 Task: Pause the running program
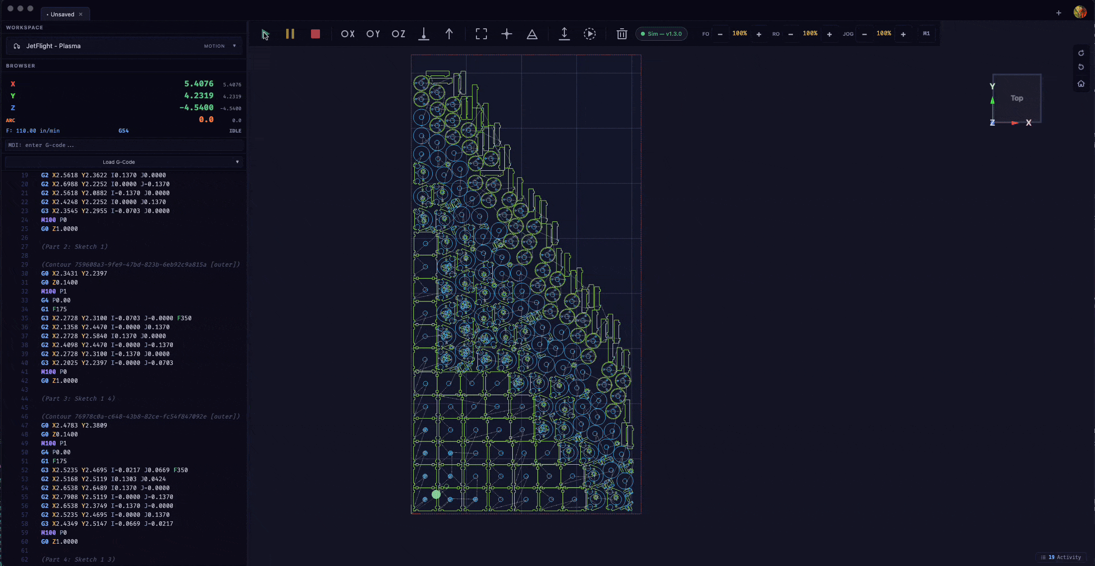[290, 34]
